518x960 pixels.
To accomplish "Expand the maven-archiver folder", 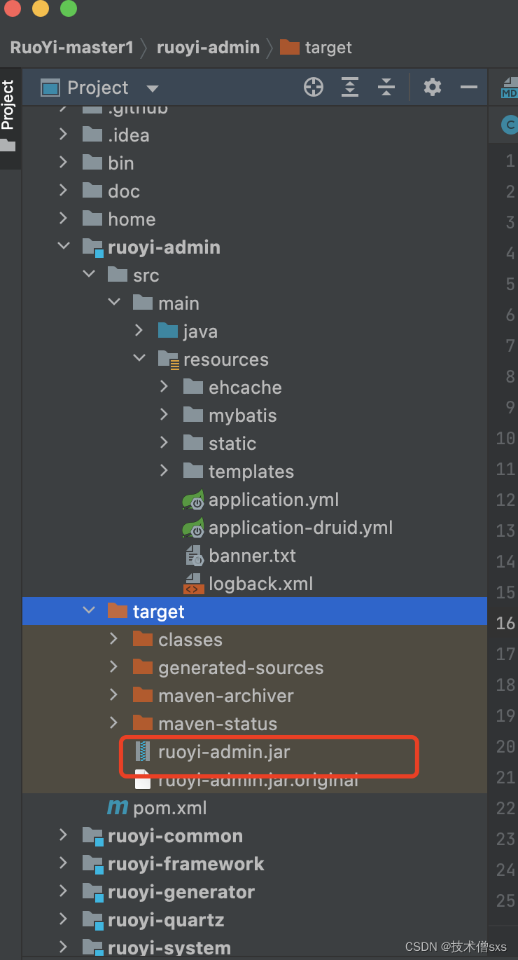I will [114, 695].
